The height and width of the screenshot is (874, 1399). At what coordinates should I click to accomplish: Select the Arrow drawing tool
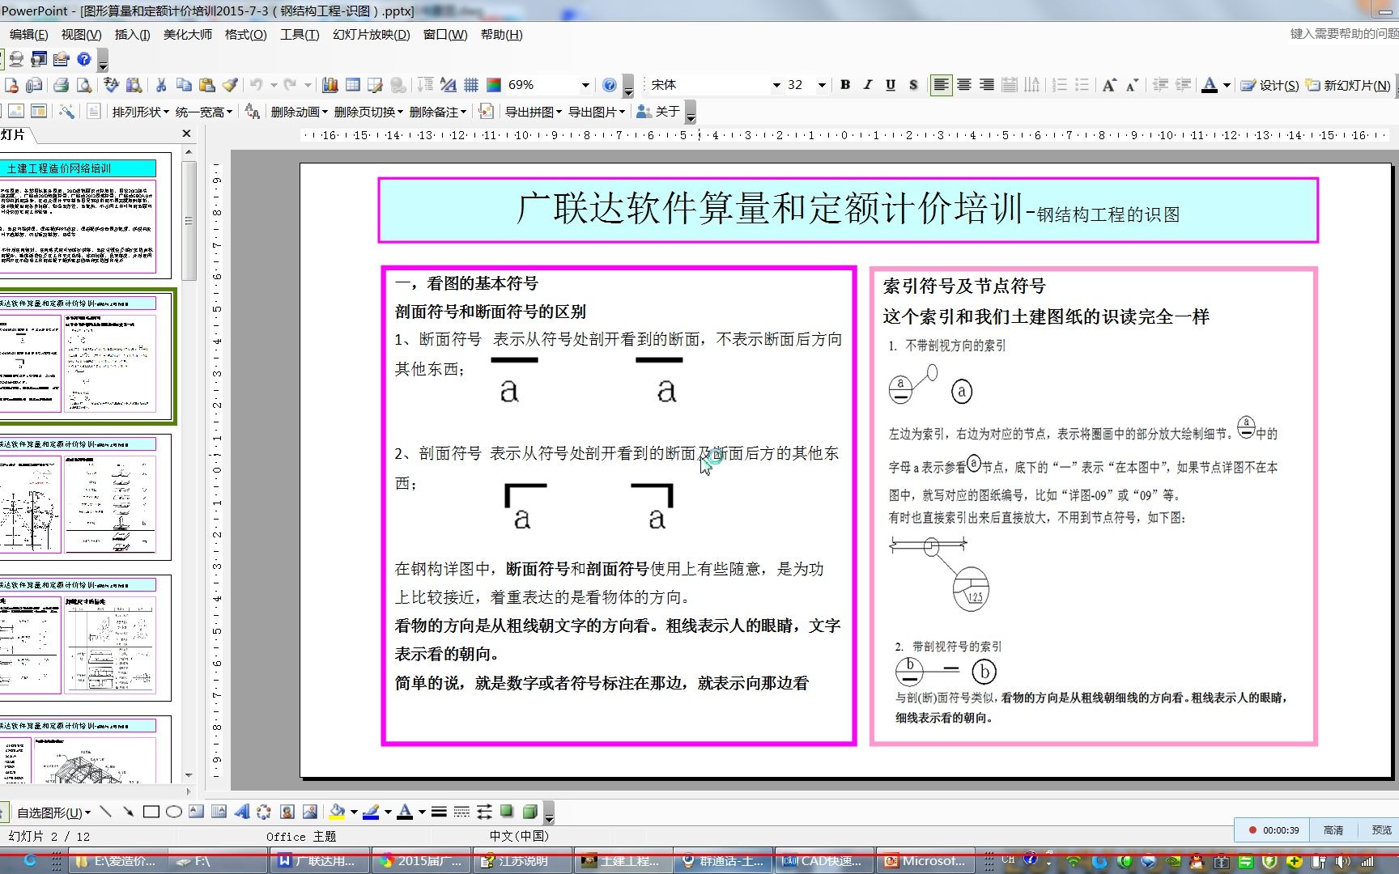pyautogui.click(x=128, y=812)
